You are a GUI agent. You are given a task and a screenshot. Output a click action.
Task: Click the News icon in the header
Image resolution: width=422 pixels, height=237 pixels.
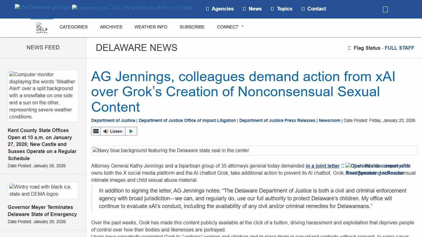point(244,9)
